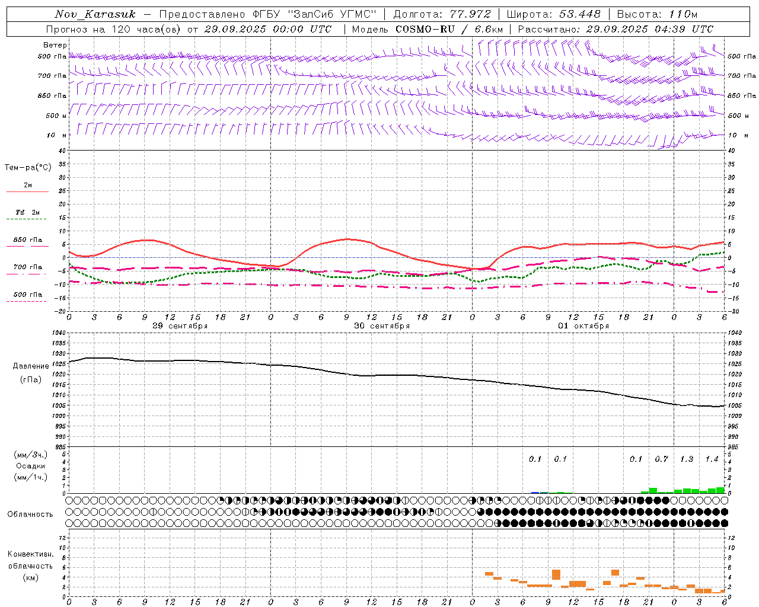The height and width of the screenshot is (607, 759).
Task: Click the (км) unit label
Action: [x=30, y=577]
